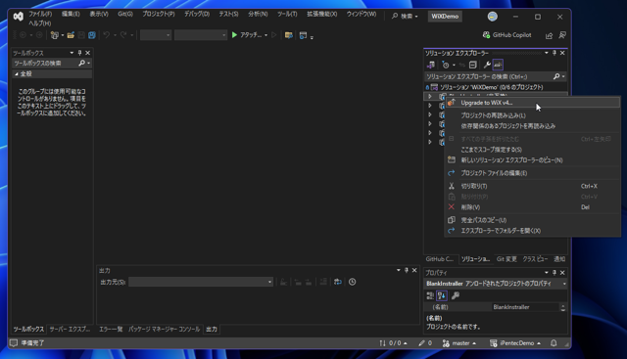This screenshot has height=359, width=627.
Task: Click the new project toolbar icon
Action: pos(55,35)
